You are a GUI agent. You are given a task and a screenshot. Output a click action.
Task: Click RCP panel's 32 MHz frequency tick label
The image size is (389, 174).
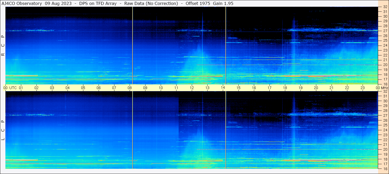click(x=385, y=7)
